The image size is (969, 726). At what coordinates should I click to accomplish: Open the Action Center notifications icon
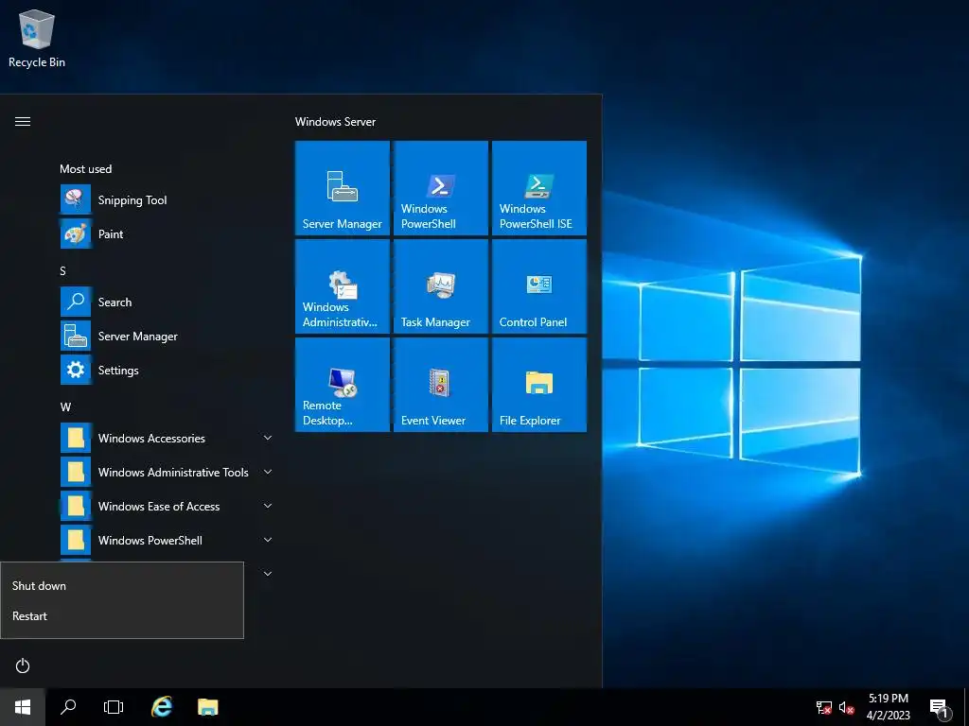coord(940,707)
